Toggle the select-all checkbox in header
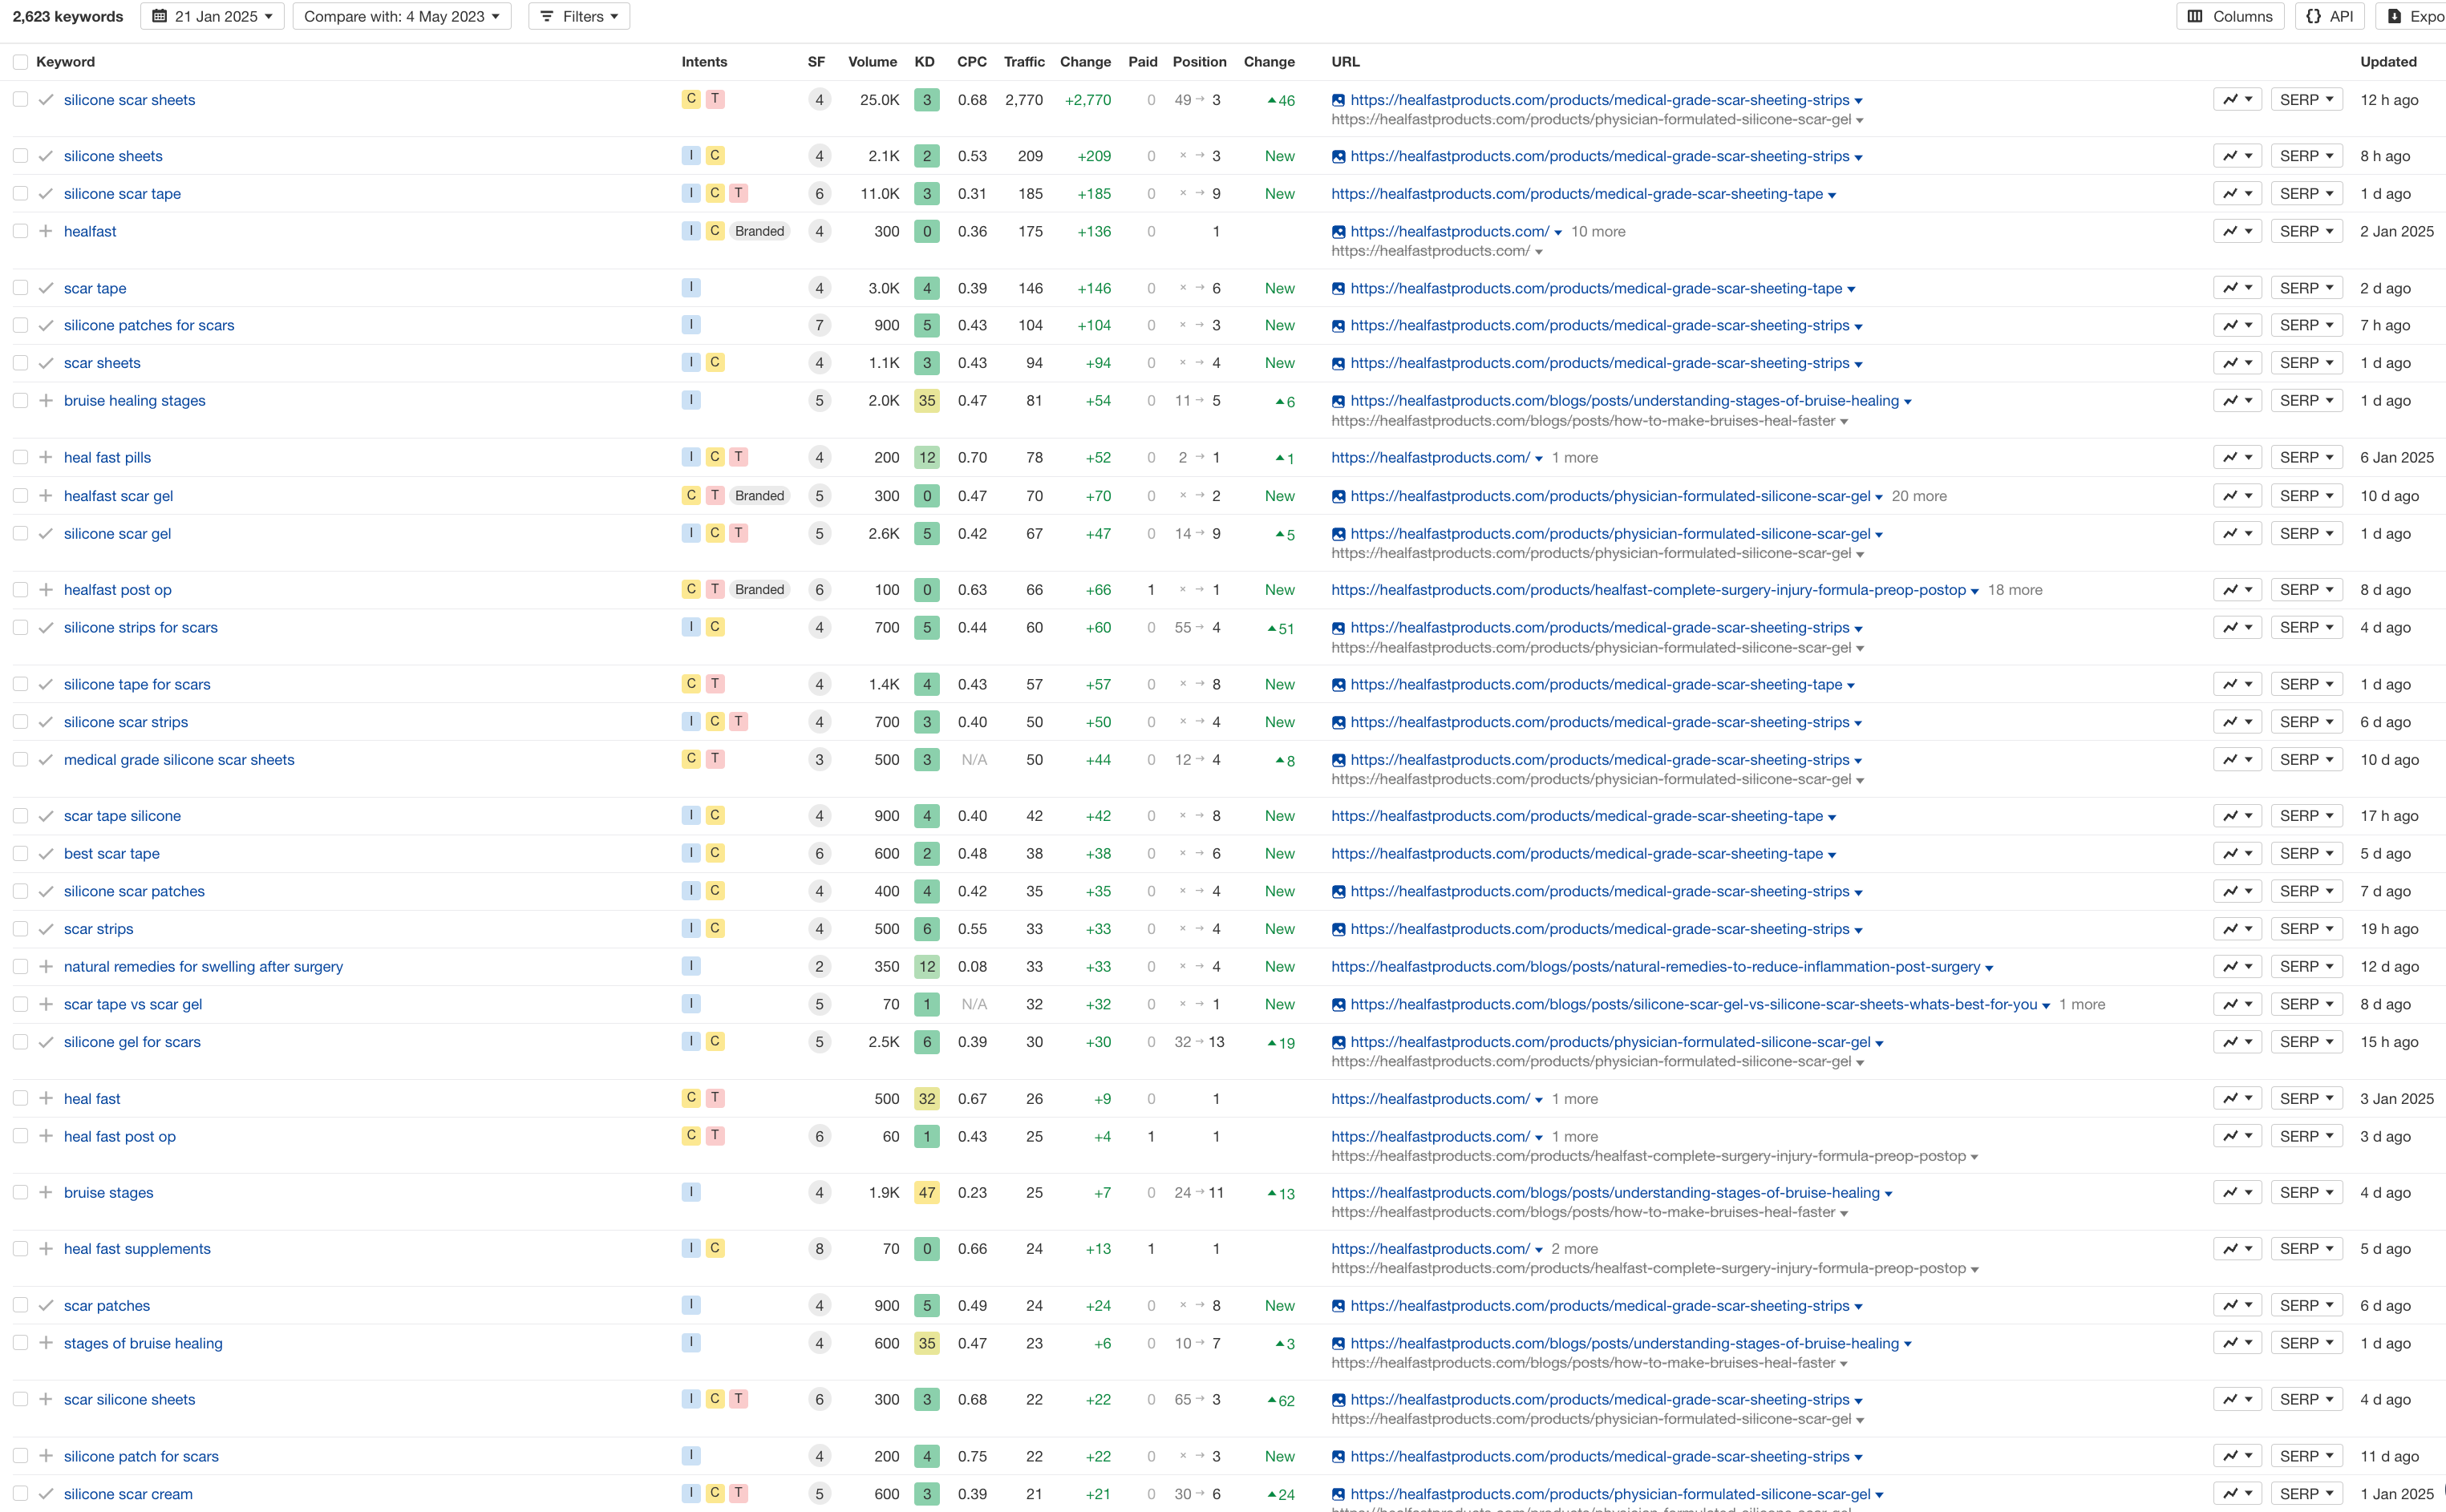Image resolution: width=2446 pixels, height=1512 pixels. pyautogui.click(x=20, y=62)
